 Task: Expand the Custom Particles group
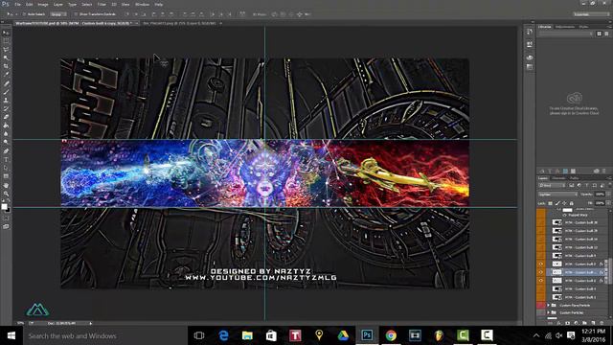(x=549, y=312)
